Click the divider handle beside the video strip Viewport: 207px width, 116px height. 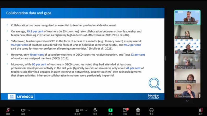165,58
